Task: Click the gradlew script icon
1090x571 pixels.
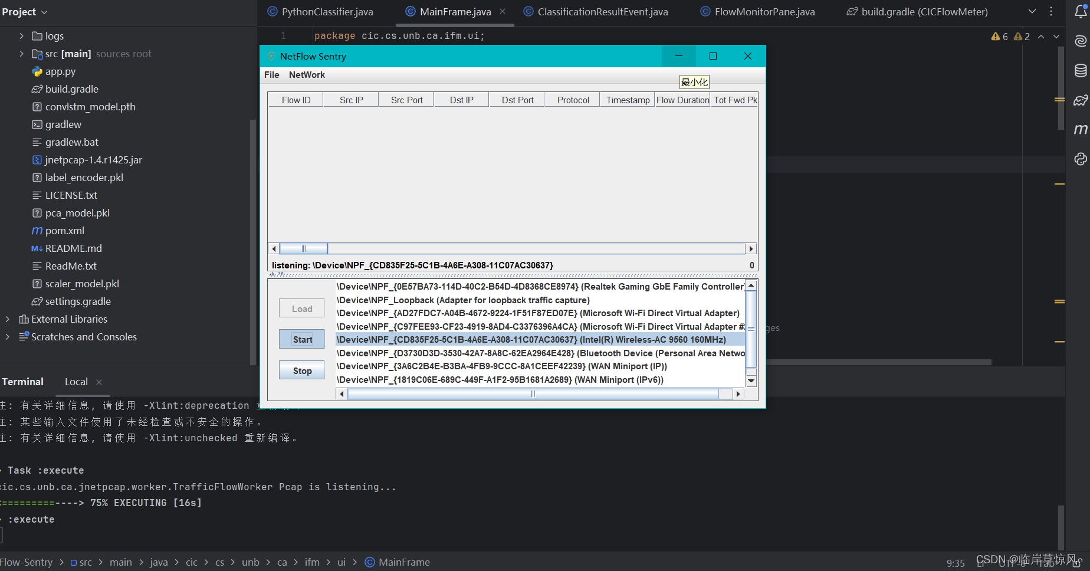Action: coord(37,124)
